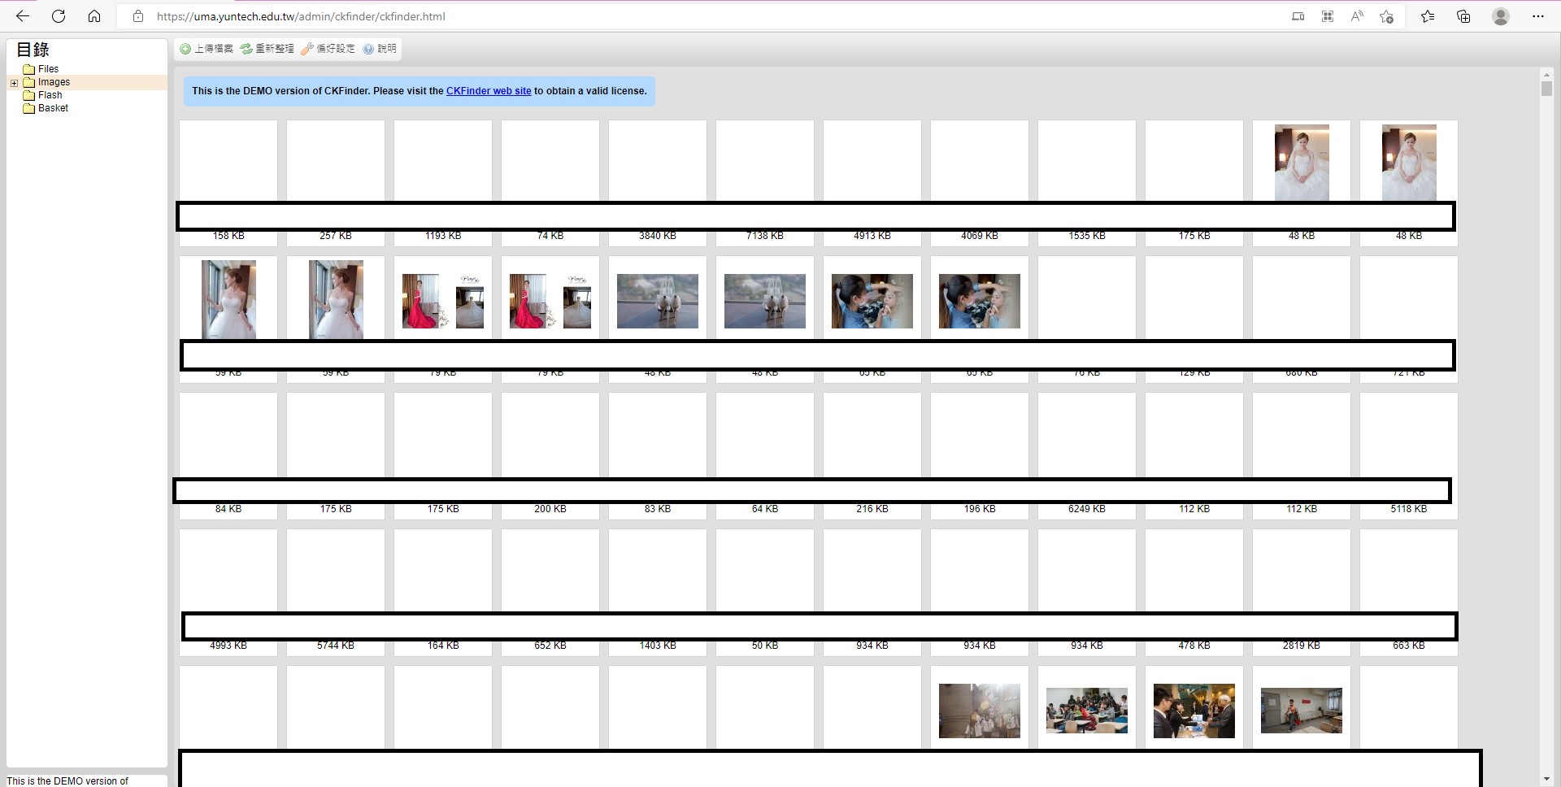The height and width of the screenshot is (787, 1561).
Task: Select the file sized 158 KB
Action: 228,183
